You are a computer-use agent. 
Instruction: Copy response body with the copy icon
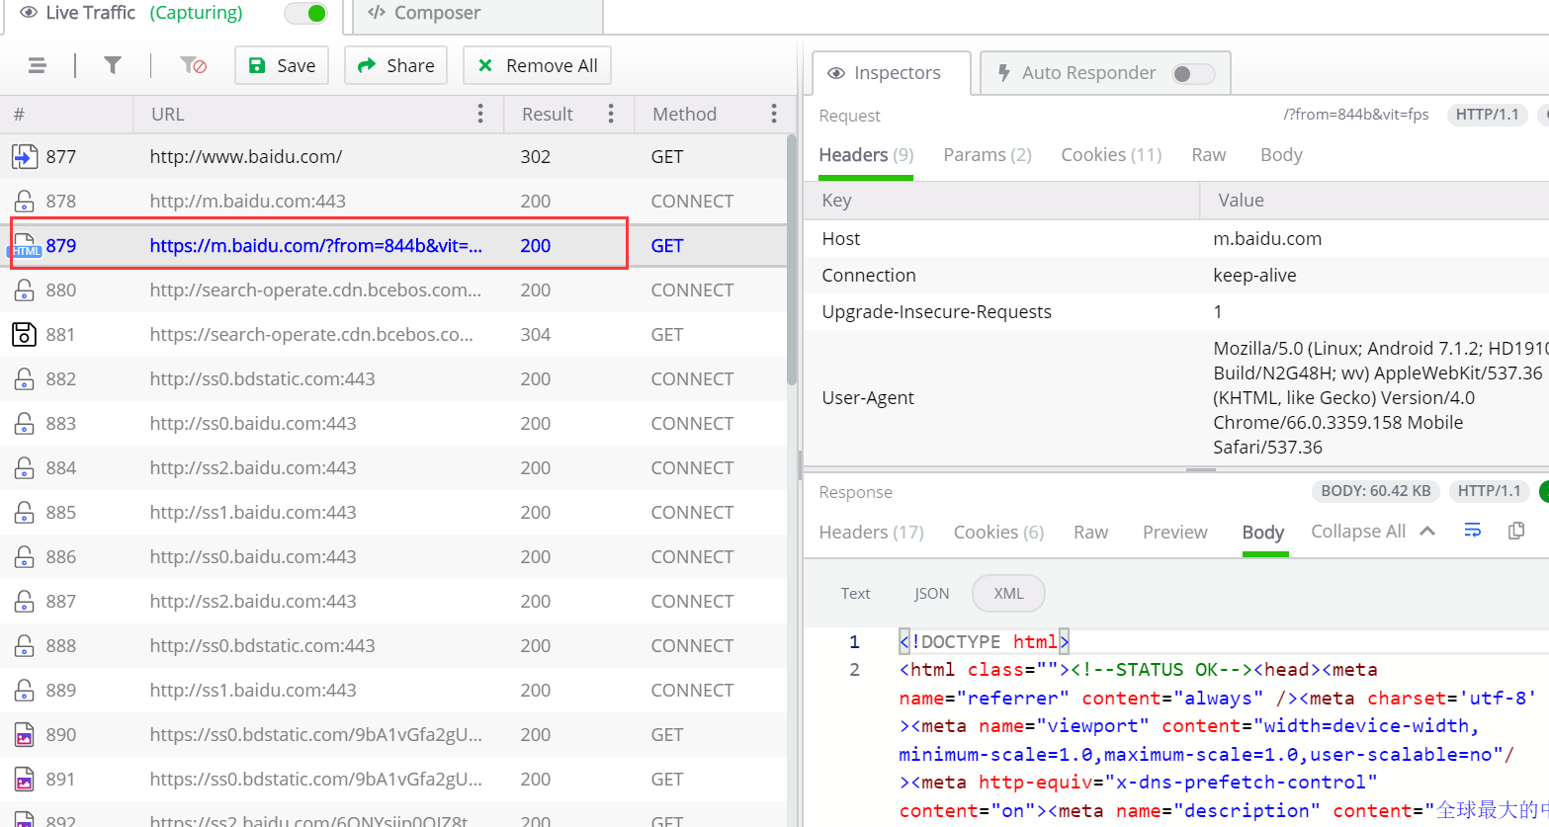point(1516,531)
